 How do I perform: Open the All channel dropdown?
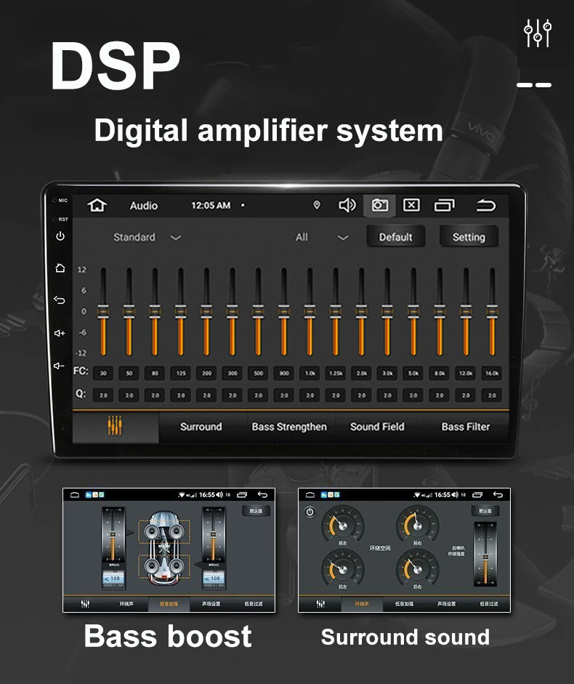(322, 237)
